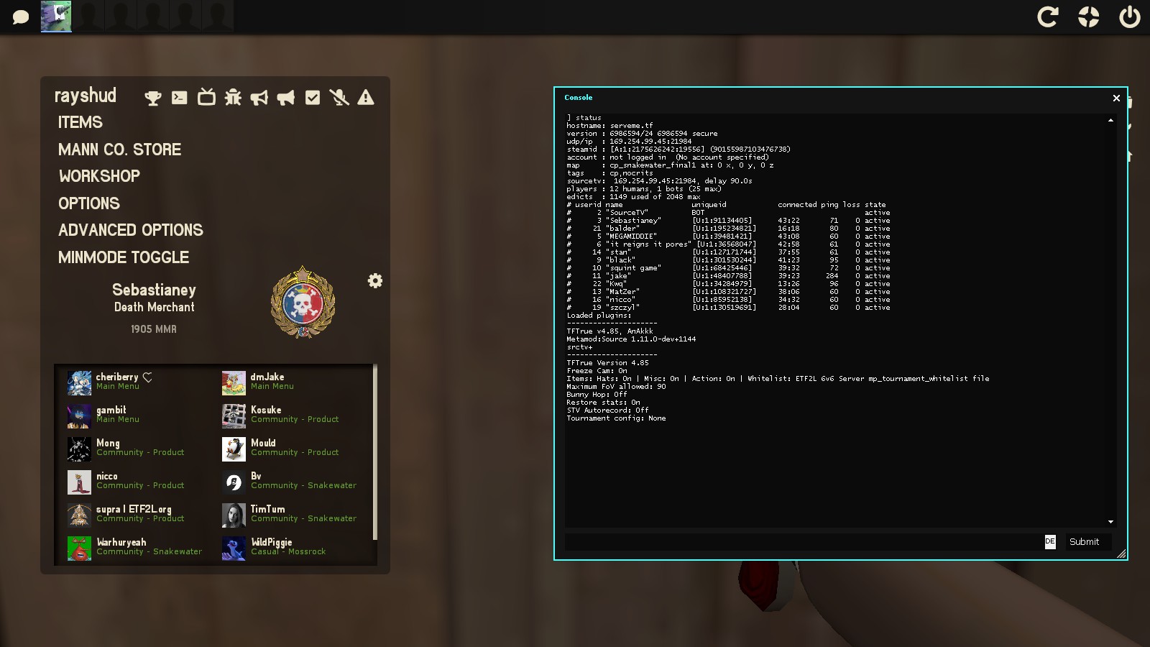Open the ITEMS menu

click(80, 122)
